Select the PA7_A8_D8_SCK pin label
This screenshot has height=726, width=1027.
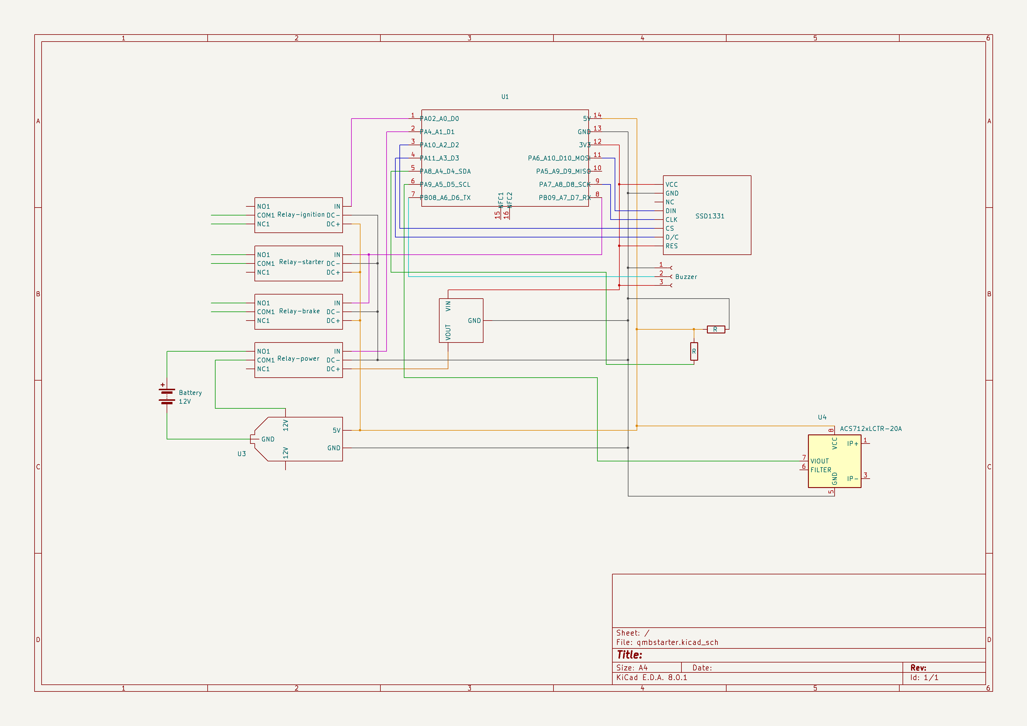(x=565, y=185)
